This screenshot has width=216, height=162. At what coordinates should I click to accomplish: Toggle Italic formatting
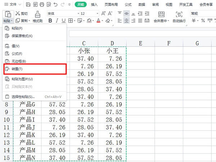pyautogui.click(x=57, y=21)
